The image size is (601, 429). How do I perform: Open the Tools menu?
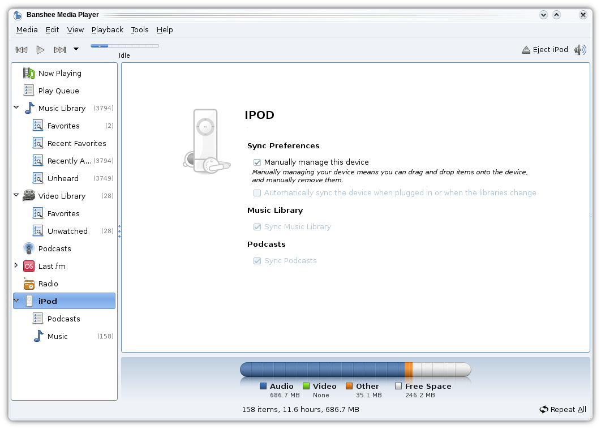click(x=139, y=29)
